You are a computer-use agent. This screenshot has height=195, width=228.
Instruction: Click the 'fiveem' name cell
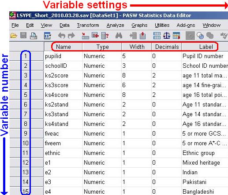(63, 143)
